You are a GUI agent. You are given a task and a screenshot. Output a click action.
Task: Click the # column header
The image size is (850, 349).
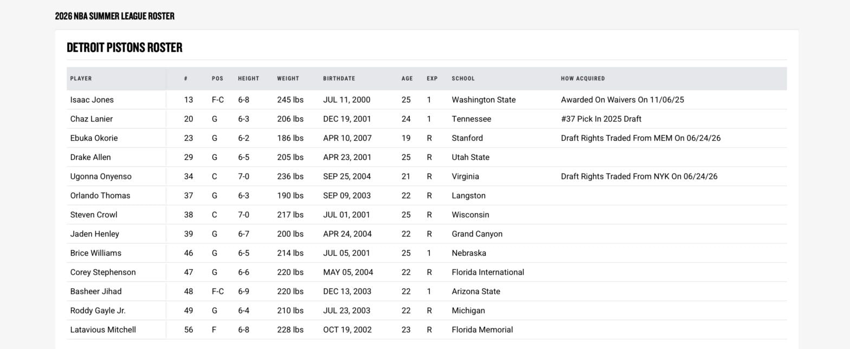186,79
